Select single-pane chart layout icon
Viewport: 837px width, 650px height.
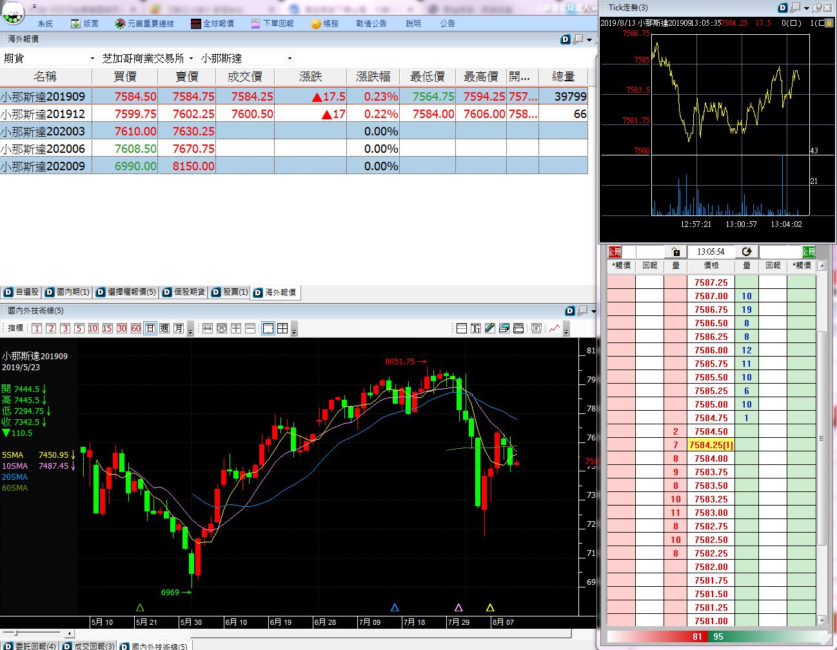point(268,328)
